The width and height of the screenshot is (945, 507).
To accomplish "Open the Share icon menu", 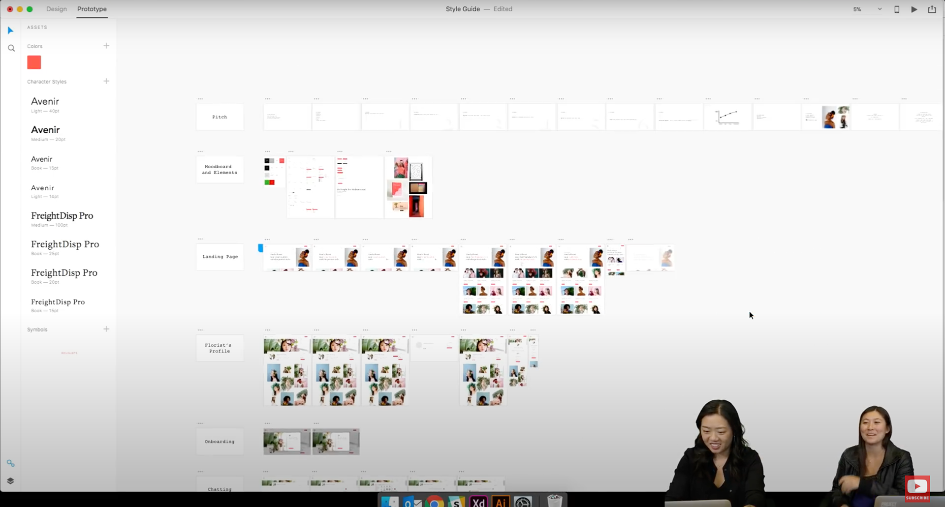I will click(932, 9).
